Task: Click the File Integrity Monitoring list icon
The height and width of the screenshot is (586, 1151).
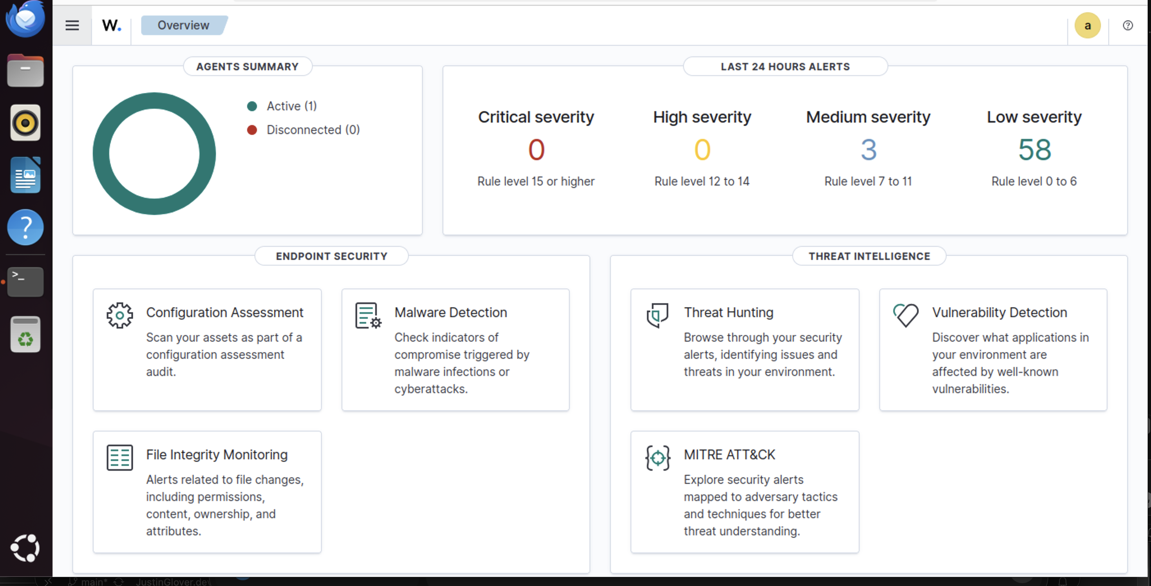Action: pyautogui.click(x=119, y=457)
